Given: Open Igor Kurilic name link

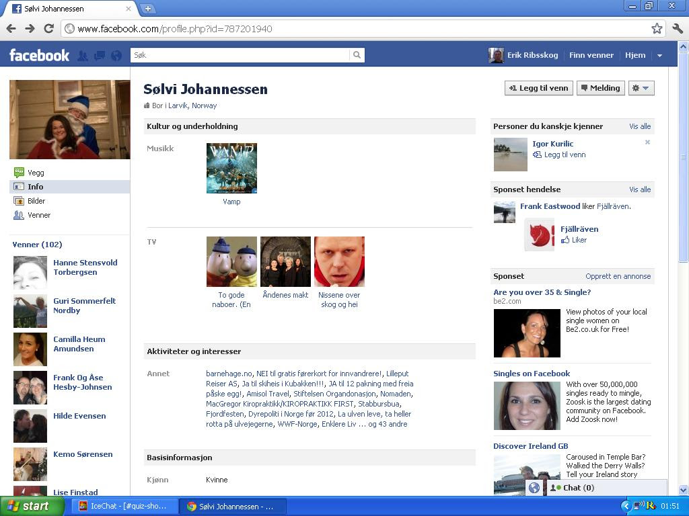Looking at the screenshot, I should (x=553, y=144).
